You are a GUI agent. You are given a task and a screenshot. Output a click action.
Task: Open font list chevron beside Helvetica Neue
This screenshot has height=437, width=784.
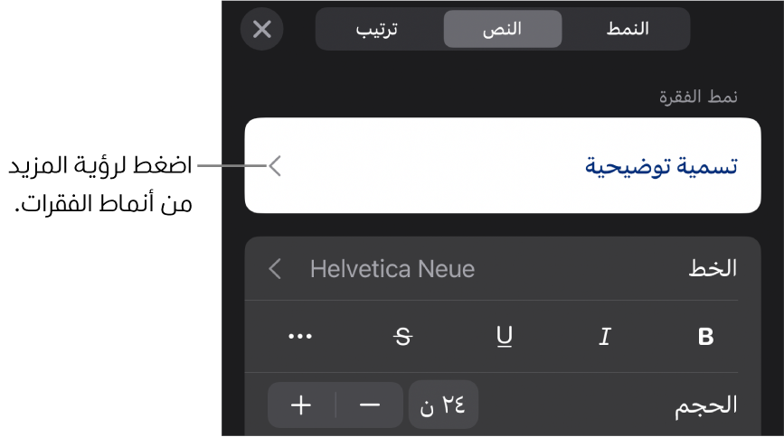[x=276, y=269]
